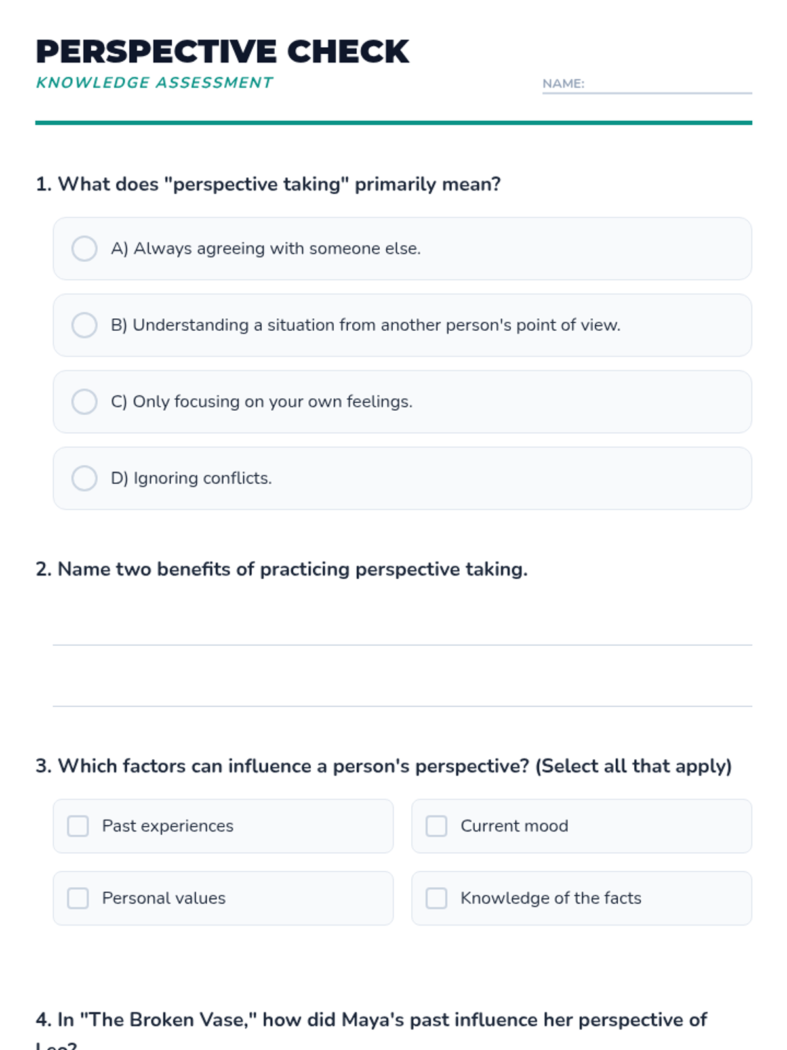This screenshot has height=1050, width=787.
Task: Choose option B radio about another person's view
Action: click(85, 325)
